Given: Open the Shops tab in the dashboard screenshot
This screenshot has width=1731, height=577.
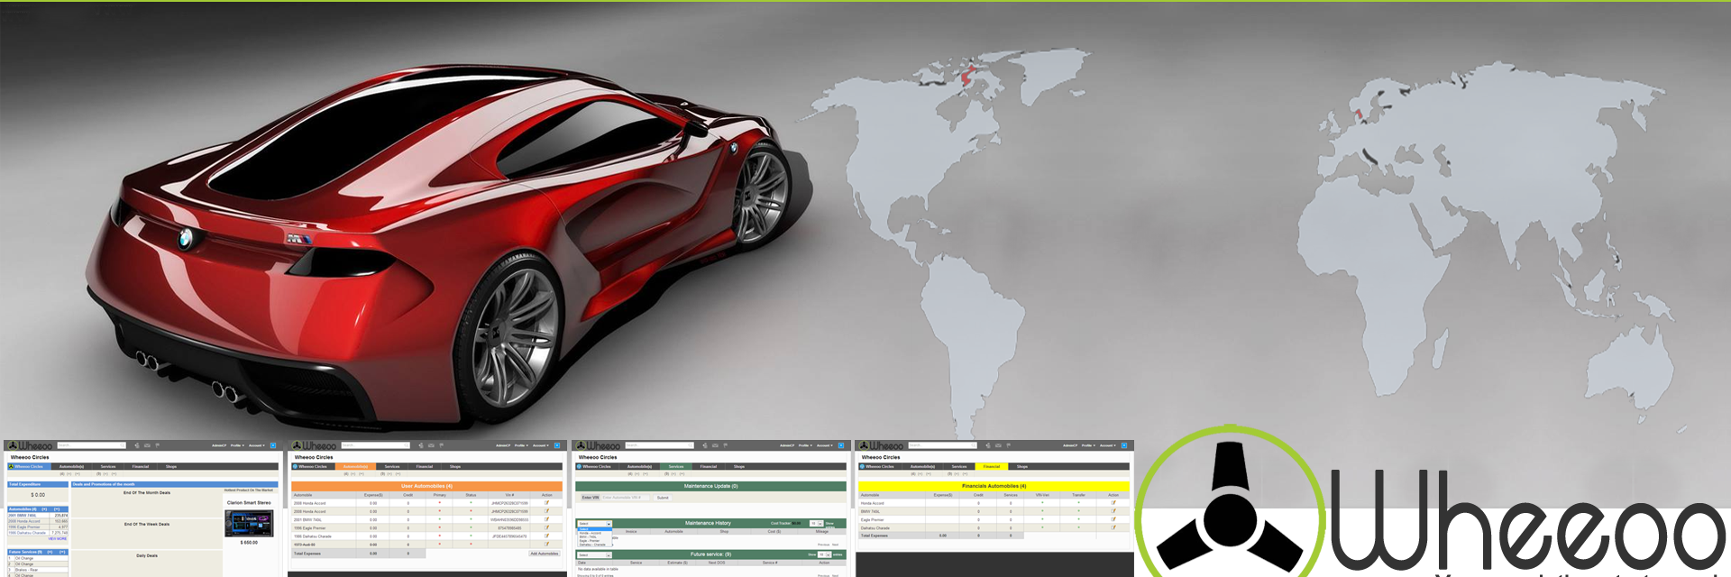Looking at the screenshot, I should coord(171,466).
